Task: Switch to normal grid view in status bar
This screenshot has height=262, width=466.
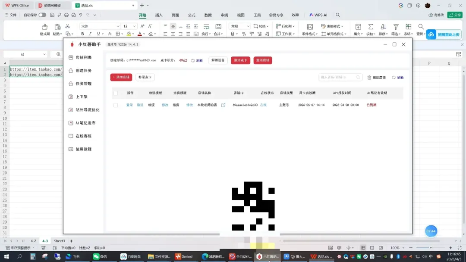Action: [x=363, y=248]
